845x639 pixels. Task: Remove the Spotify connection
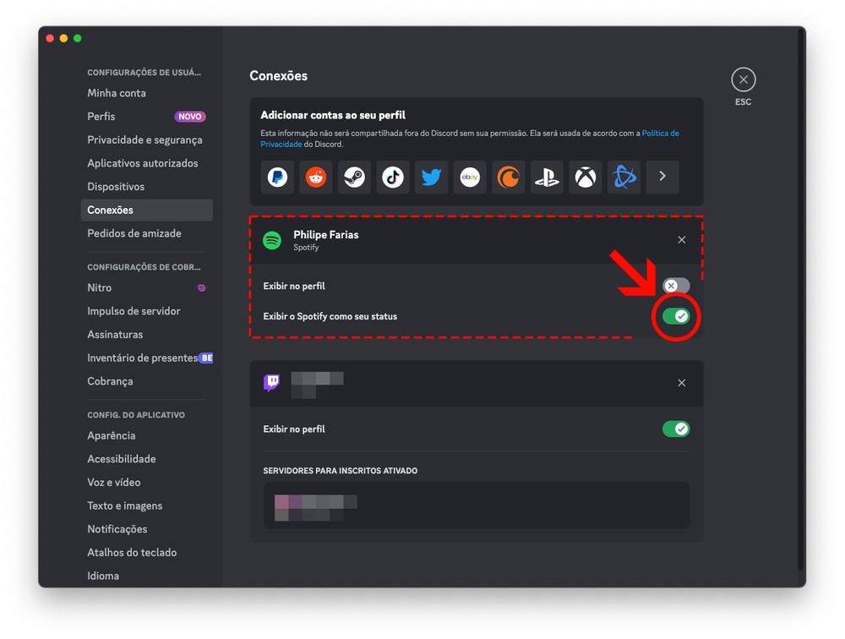click(x=682, y=240)
